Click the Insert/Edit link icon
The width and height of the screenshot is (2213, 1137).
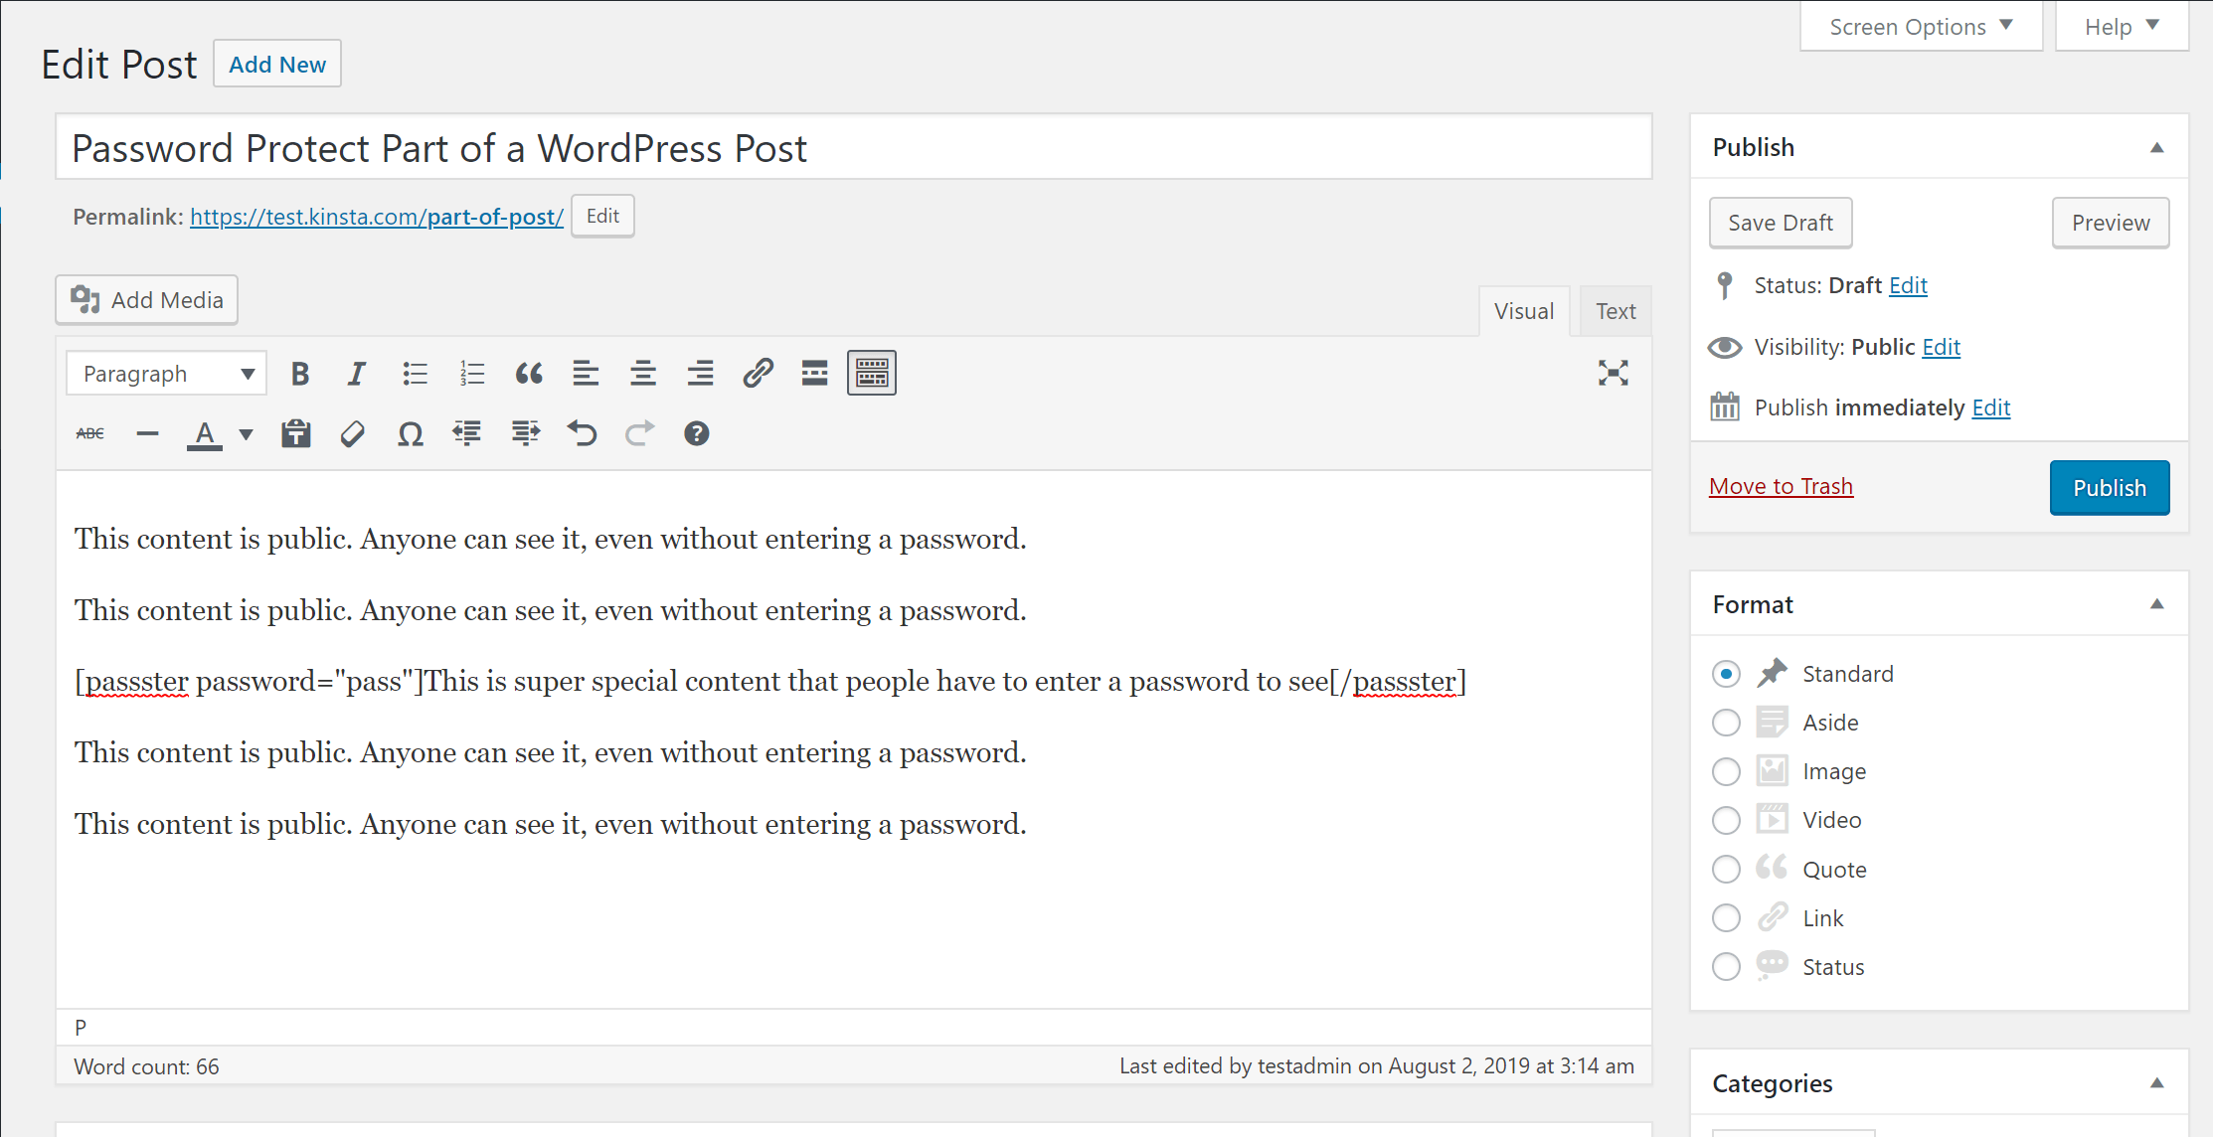pyautogui.click(x=756, y=373)
